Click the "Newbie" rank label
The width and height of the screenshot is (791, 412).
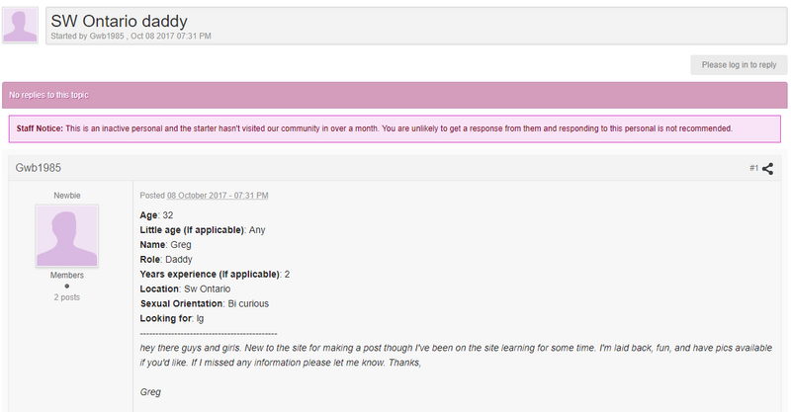tap(67, 195)
